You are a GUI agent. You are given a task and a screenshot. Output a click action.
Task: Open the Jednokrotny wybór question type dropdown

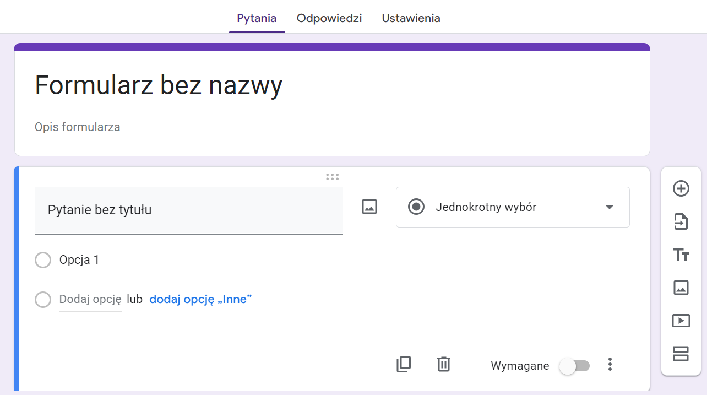[x=513, y=207]
